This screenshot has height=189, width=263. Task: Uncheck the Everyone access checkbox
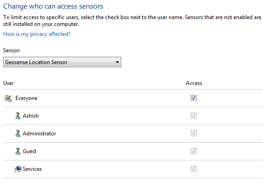click(194, 98)
